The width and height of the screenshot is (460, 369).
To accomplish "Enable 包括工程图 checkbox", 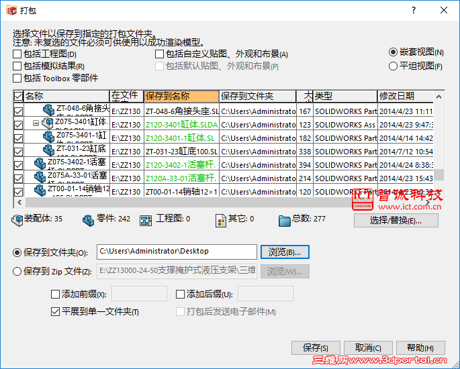I will point(17,54).
